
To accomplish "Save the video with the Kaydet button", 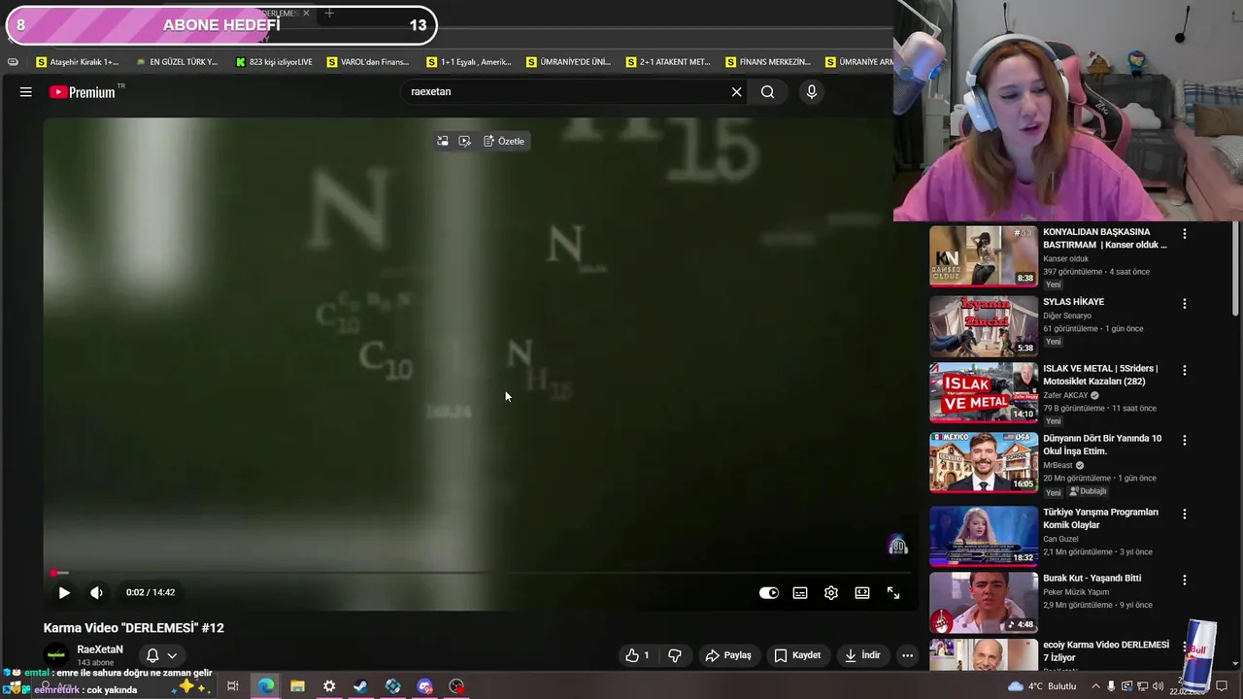I will point(797,655).
